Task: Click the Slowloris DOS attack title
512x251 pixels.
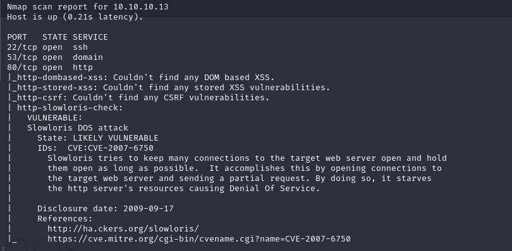Action: 78,128
